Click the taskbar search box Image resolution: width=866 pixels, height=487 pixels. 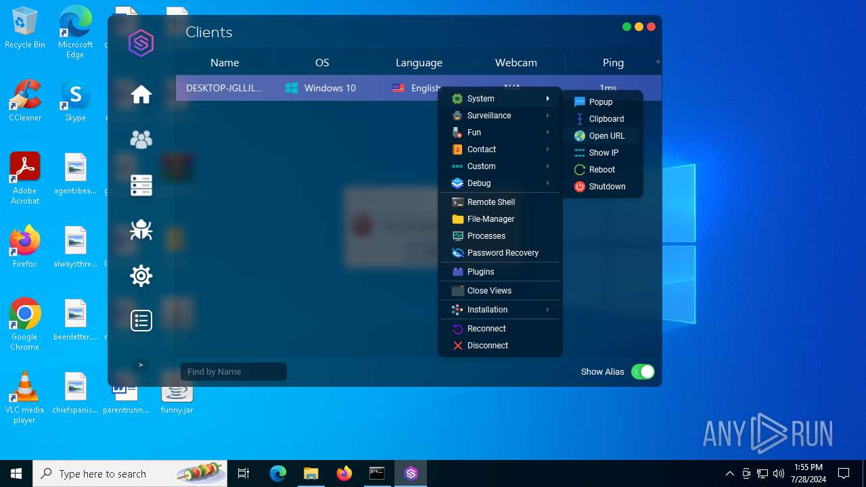130,473
